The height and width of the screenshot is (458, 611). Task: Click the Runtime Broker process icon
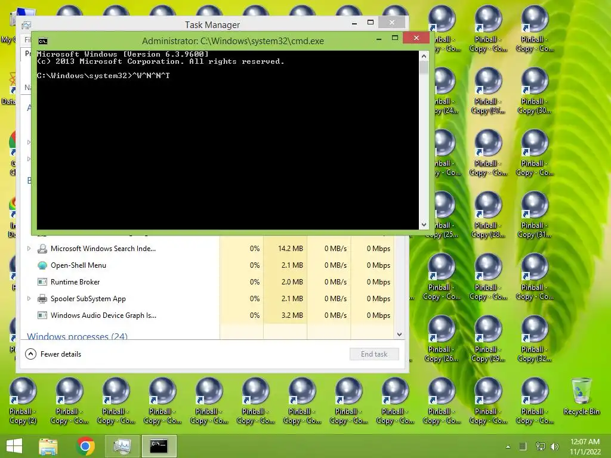[42, 282]
